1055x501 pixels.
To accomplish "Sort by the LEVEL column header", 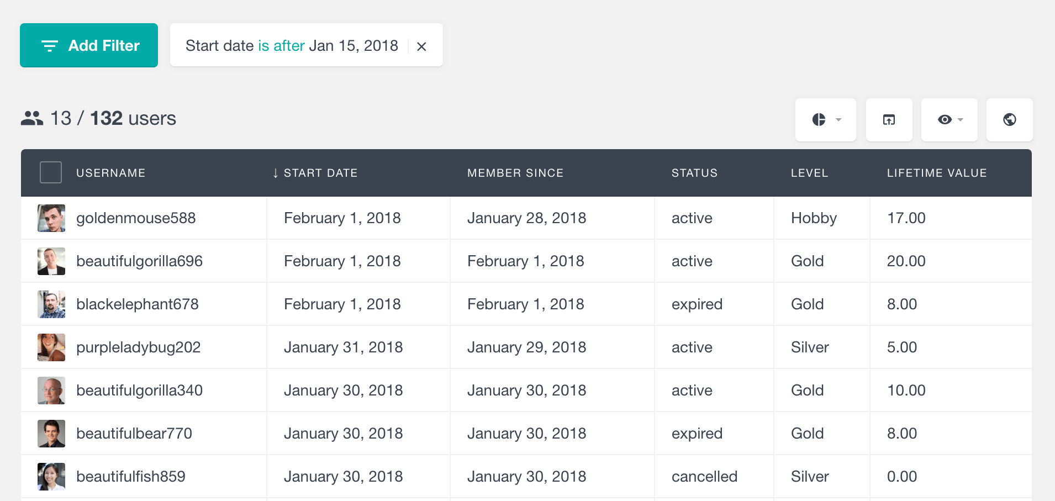I will coord(809,173).
